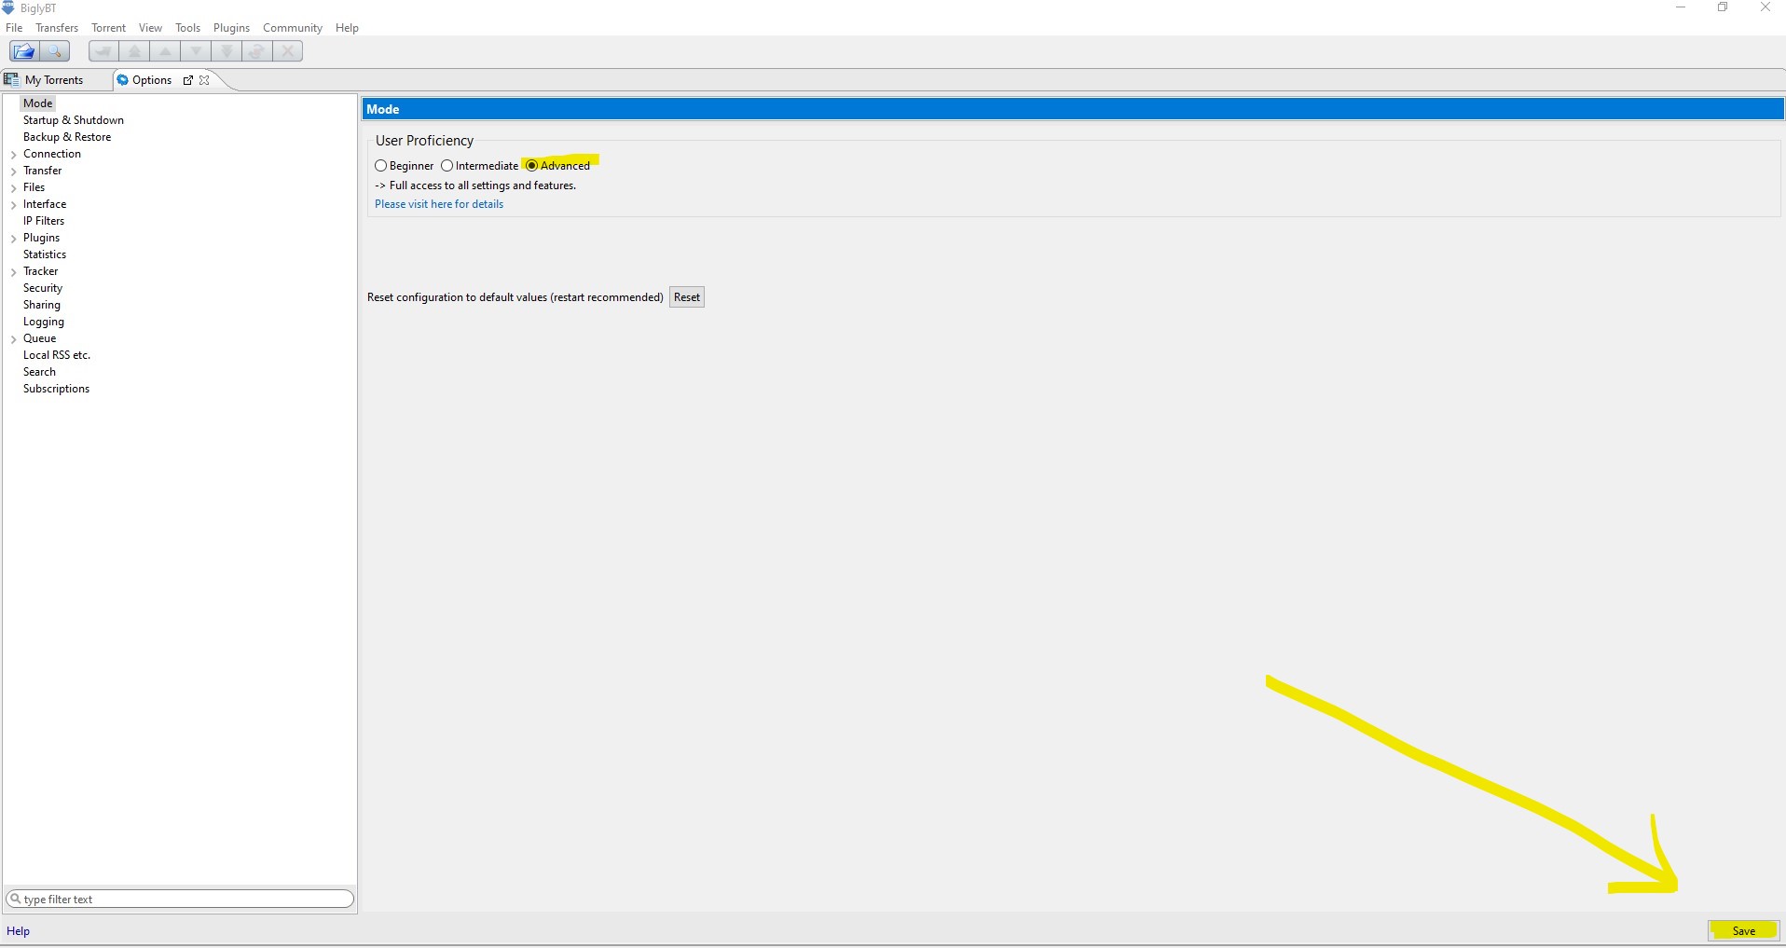The width and height of the screenshot is (1786, 948).
Task: Expand the Files tree node
Action: point(13,188)
